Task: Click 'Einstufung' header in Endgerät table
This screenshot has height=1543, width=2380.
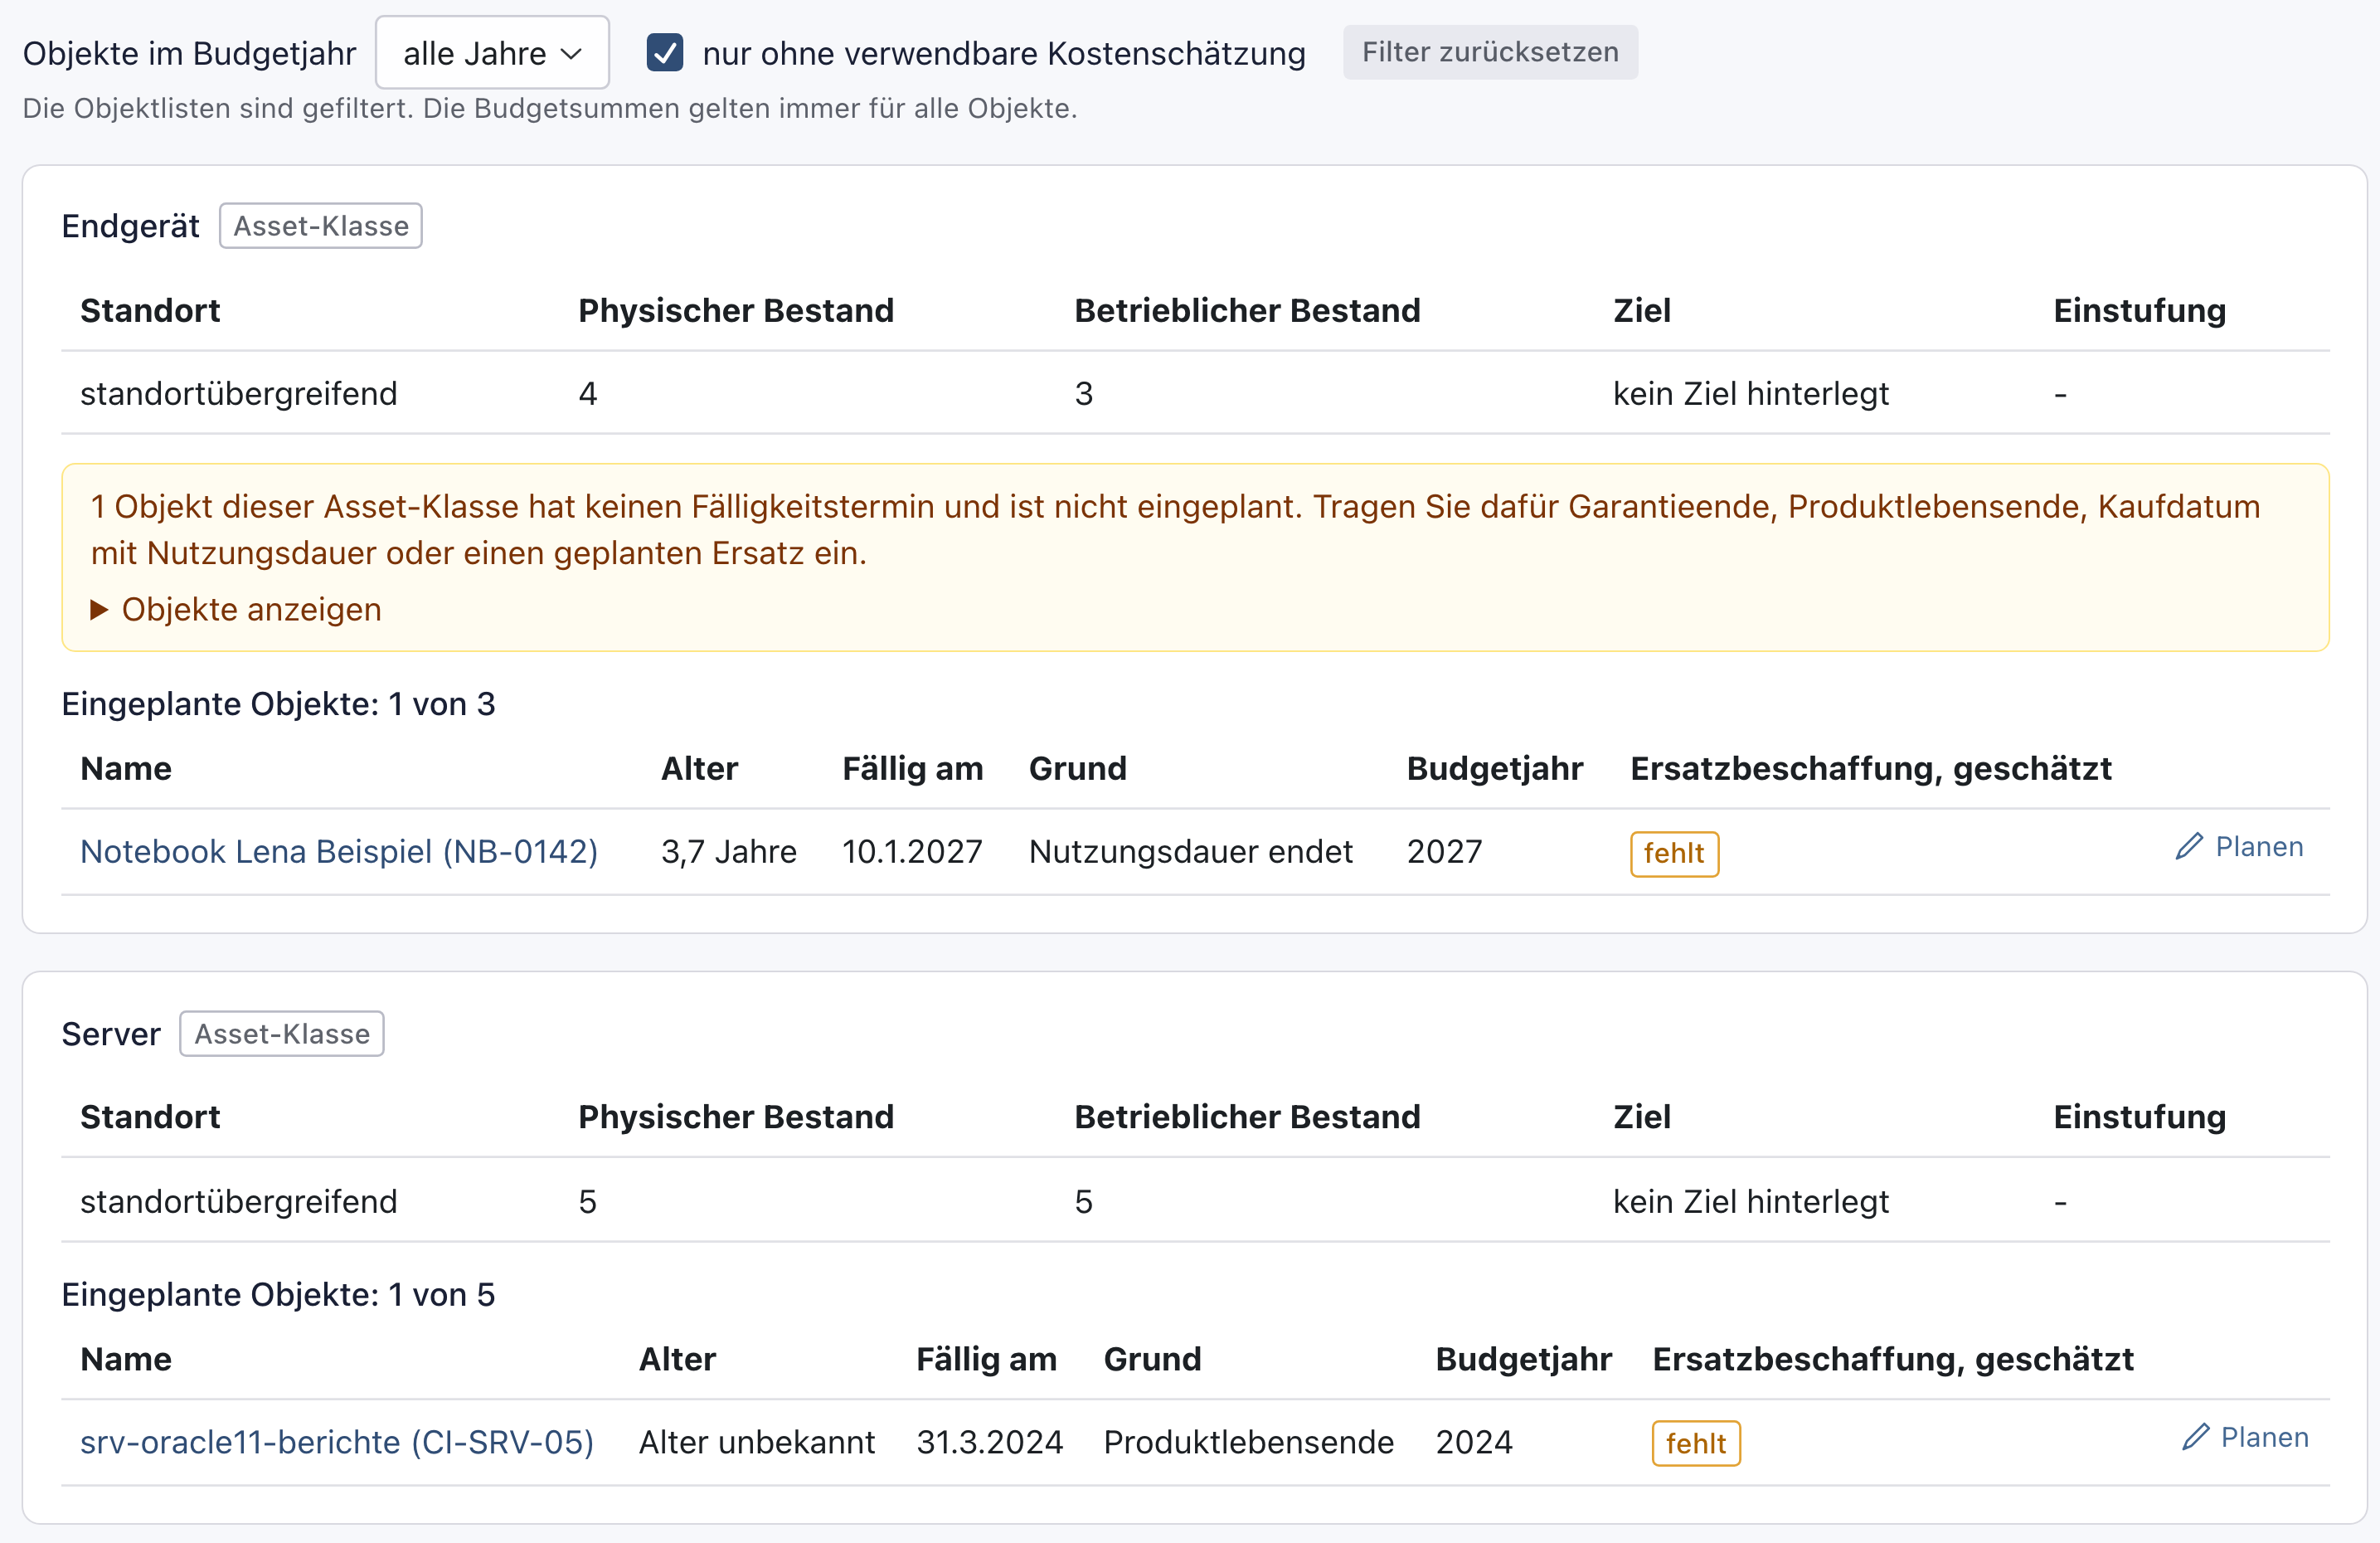Action: pos(2139,310)
